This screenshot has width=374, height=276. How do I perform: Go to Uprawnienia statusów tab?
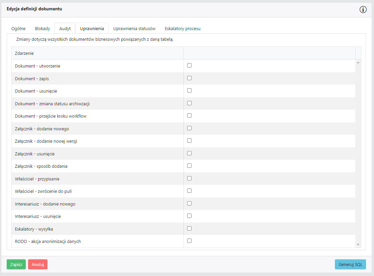tap(134, 28)
